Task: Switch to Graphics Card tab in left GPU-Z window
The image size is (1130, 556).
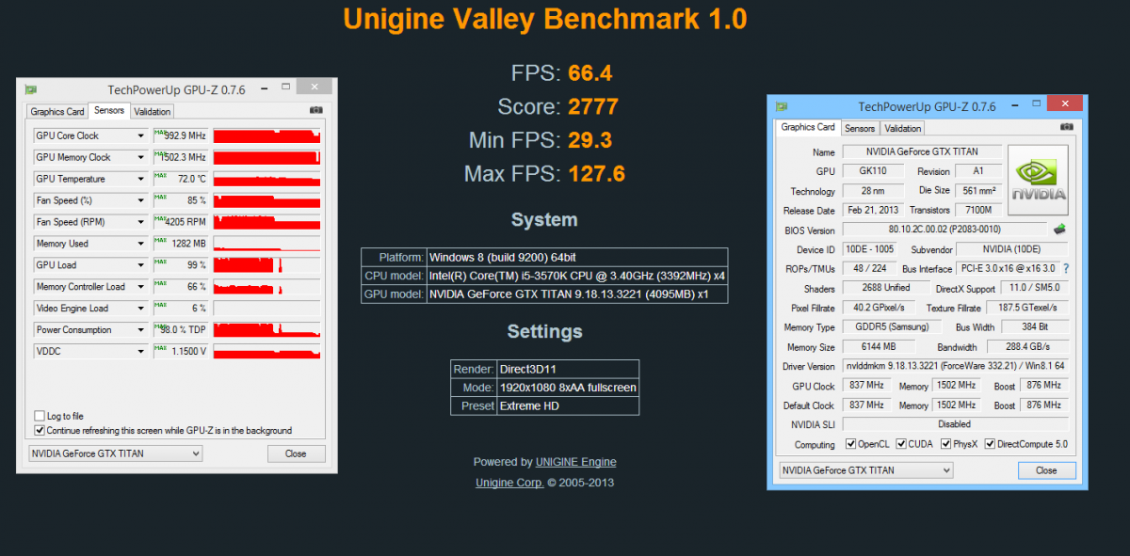Action: [56, 111]
